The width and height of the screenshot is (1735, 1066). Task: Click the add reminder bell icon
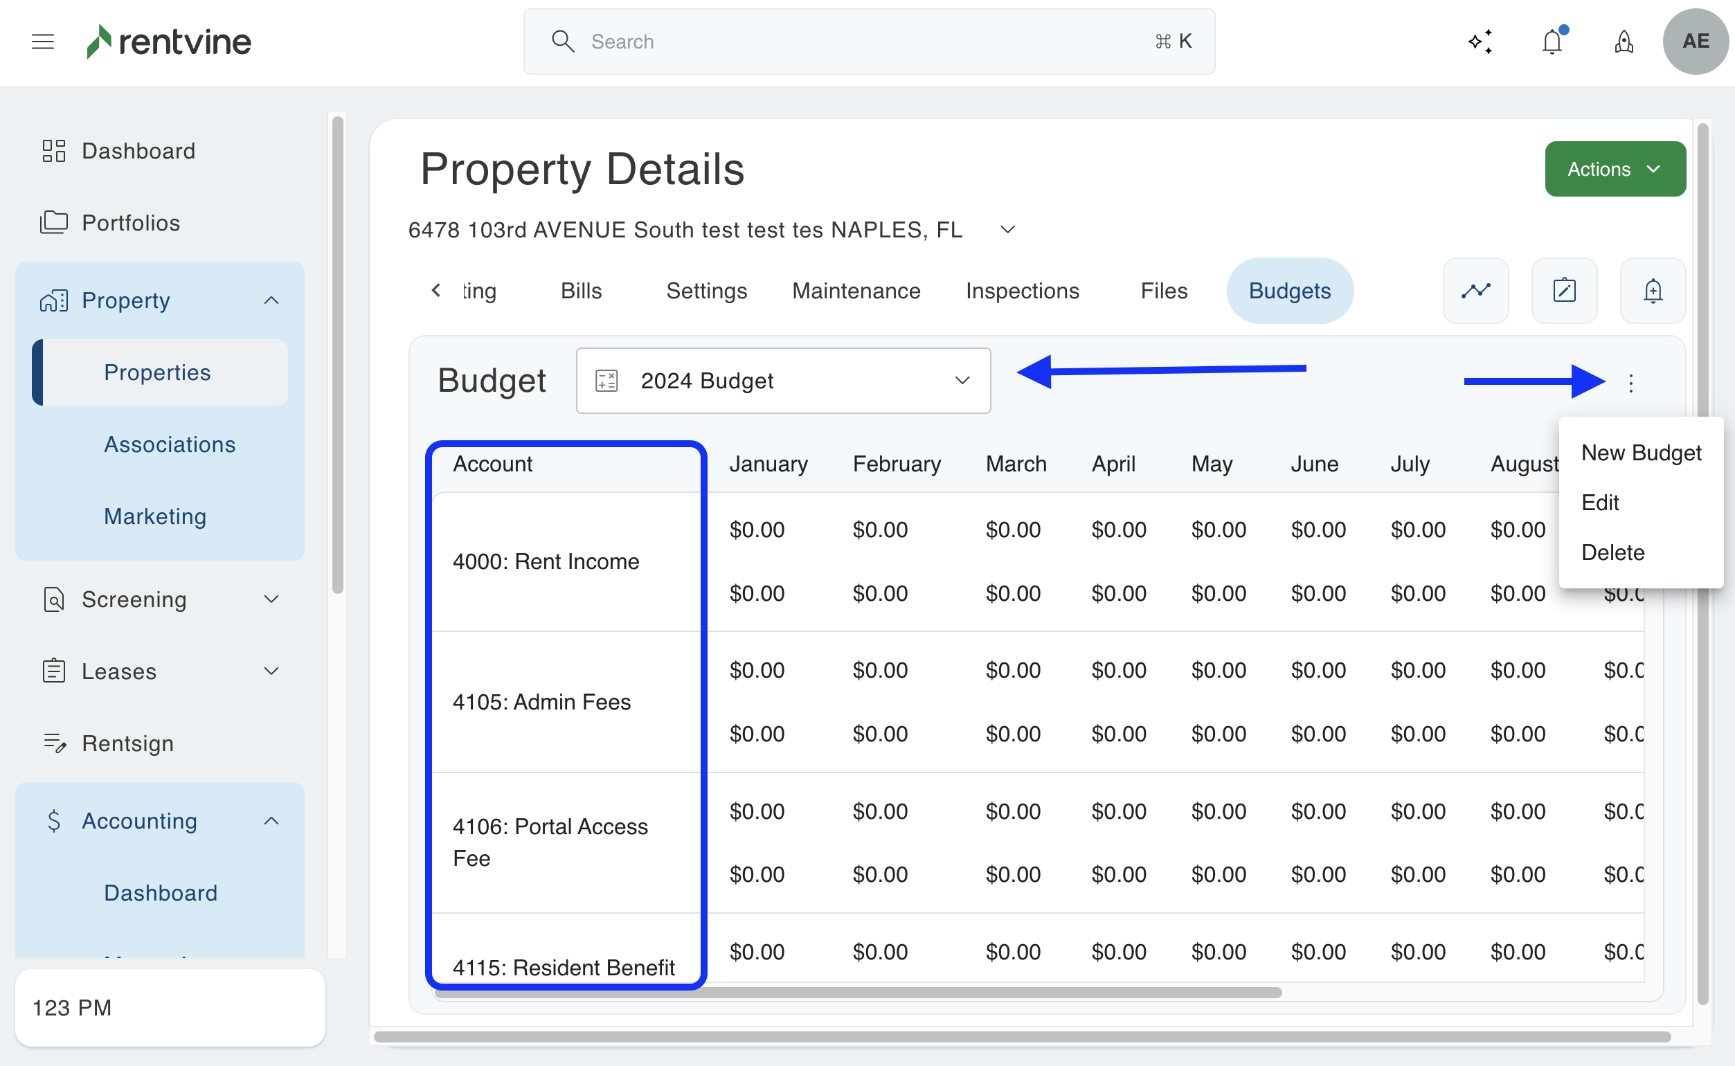1653,291
